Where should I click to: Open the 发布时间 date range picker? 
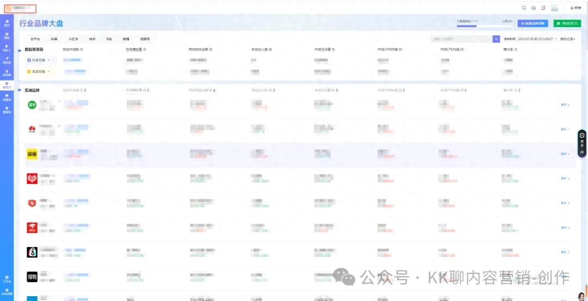[x=530, y=39]
